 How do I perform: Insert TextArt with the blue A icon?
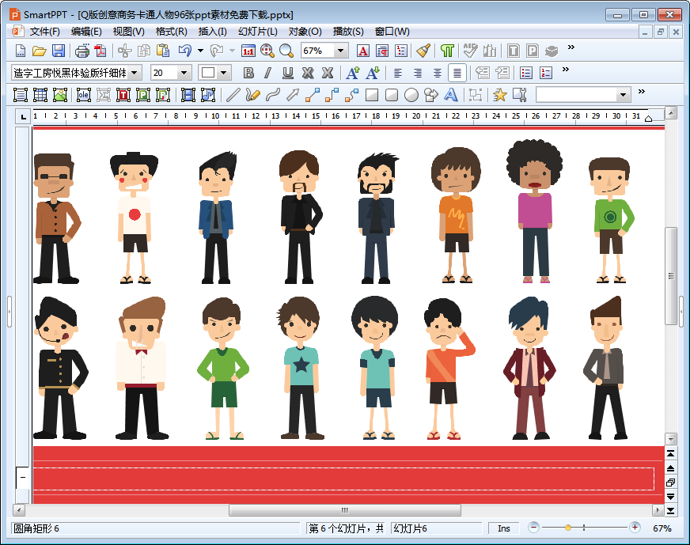coord(450,95)
